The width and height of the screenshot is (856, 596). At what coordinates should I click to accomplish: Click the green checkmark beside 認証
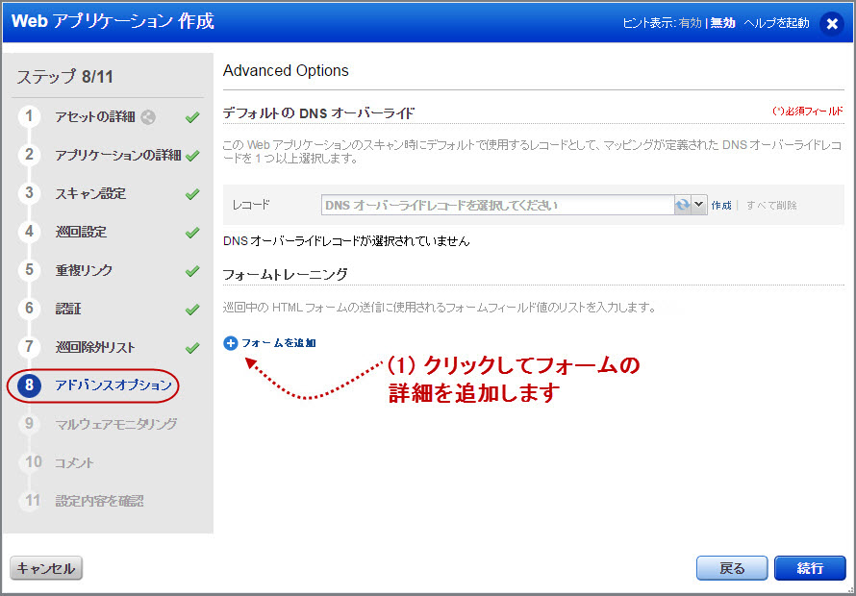[x=191, y=309]
